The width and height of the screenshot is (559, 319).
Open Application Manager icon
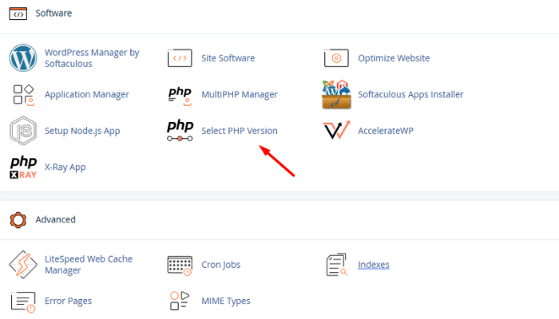(x=23, y=94)
